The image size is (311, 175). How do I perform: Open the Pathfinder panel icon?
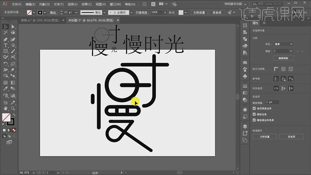click(x=245, y=39)
